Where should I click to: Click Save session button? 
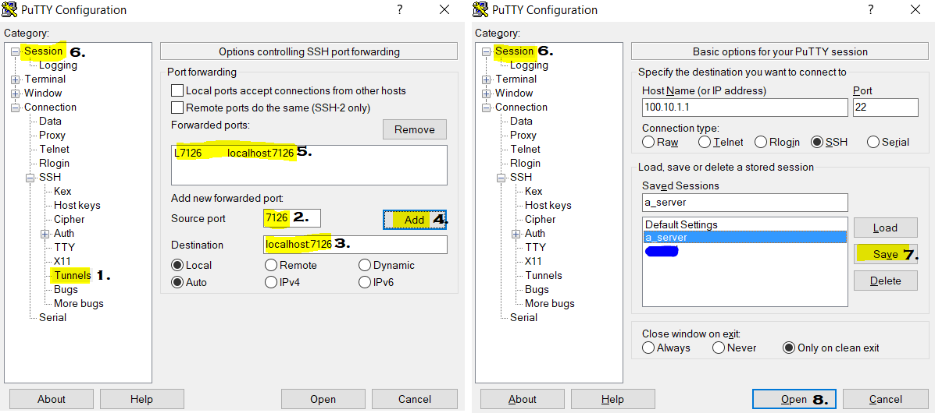point(886,254)
